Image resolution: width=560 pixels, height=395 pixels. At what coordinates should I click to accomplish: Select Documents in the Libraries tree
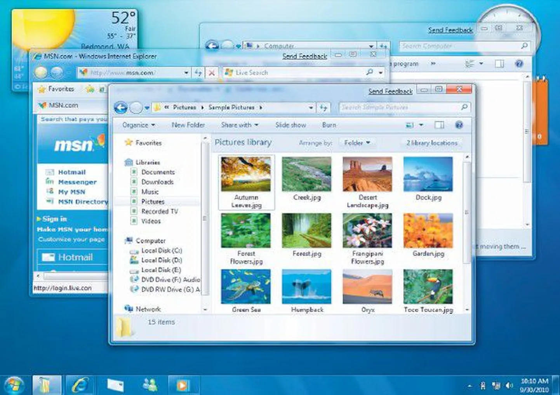(x=158, y=172)
